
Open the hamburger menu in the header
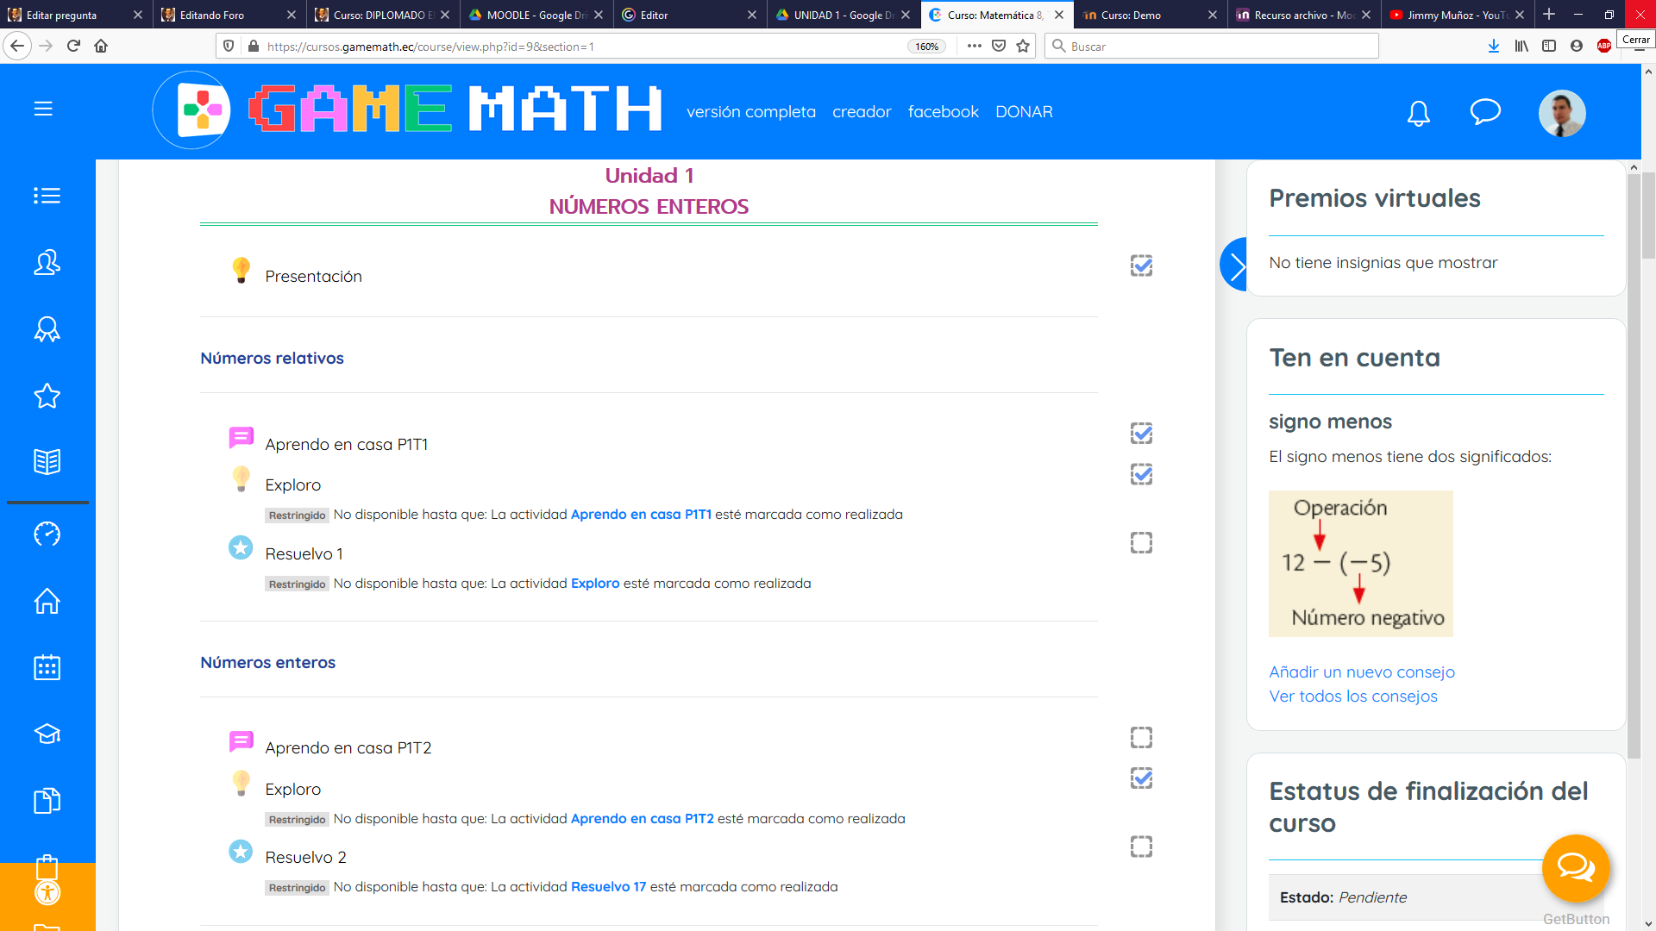pyautogui.click(x=43, y=109)
